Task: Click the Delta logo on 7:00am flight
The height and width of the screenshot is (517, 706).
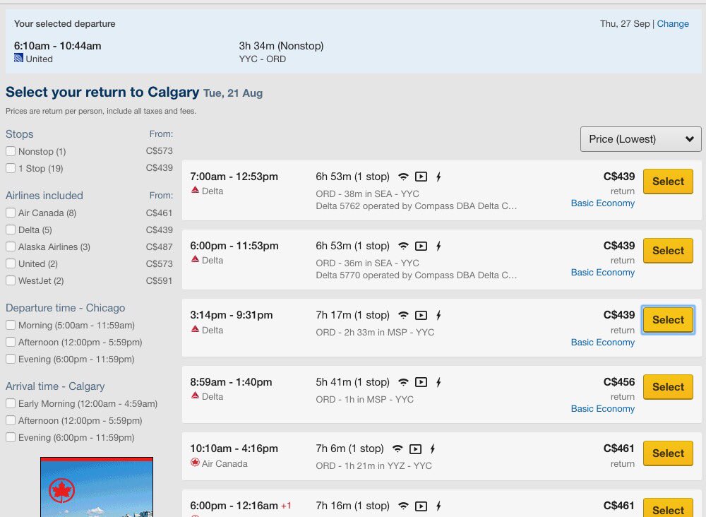Action: coord(195,190)
